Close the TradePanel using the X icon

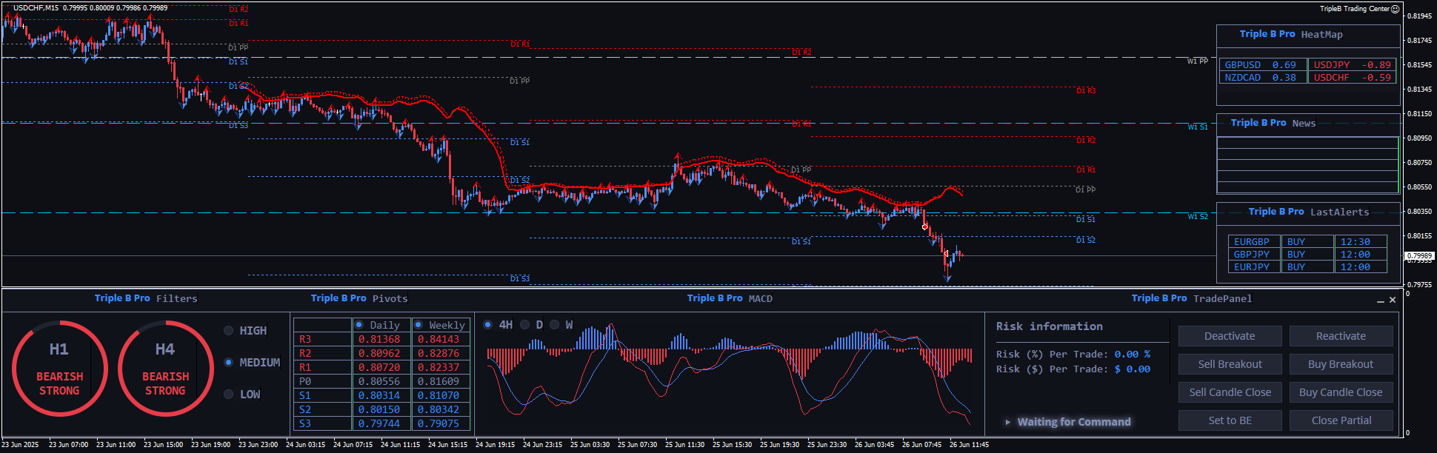point(1393,300)
